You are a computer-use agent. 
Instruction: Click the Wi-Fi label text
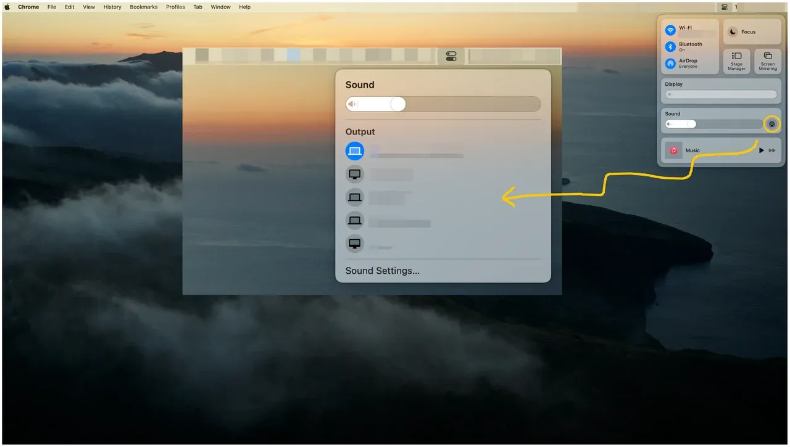(685, 28)
